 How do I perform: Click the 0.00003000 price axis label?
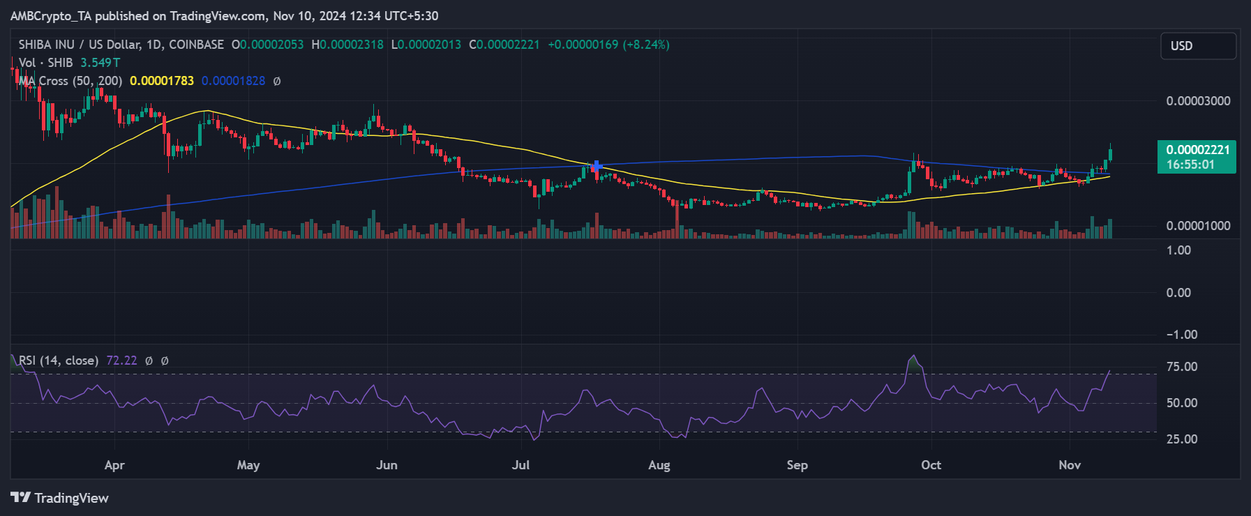pyautogui.click(x=1198, y=101)
